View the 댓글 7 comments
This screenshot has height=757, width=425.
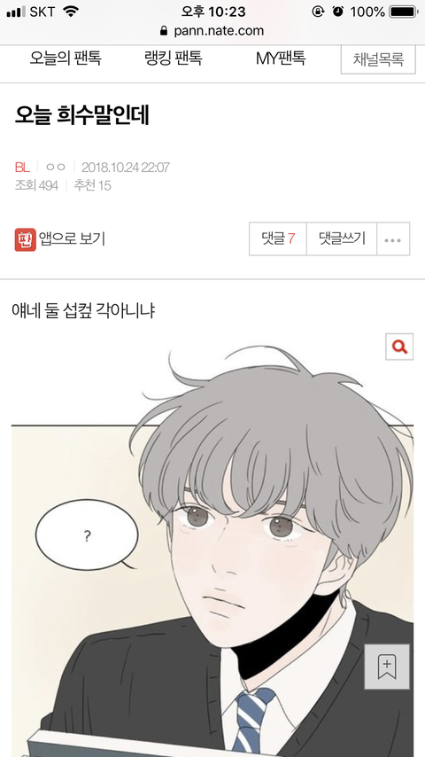click(x=278, y=239)
